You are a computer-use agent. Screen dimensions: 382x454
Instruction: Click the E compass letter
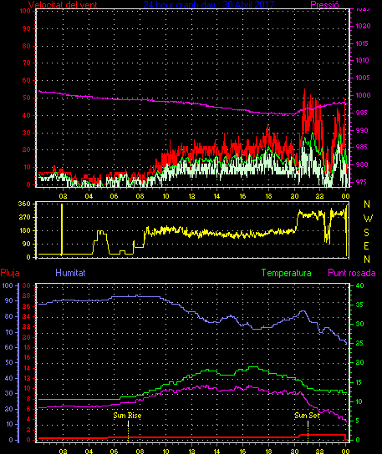point(366,246)
